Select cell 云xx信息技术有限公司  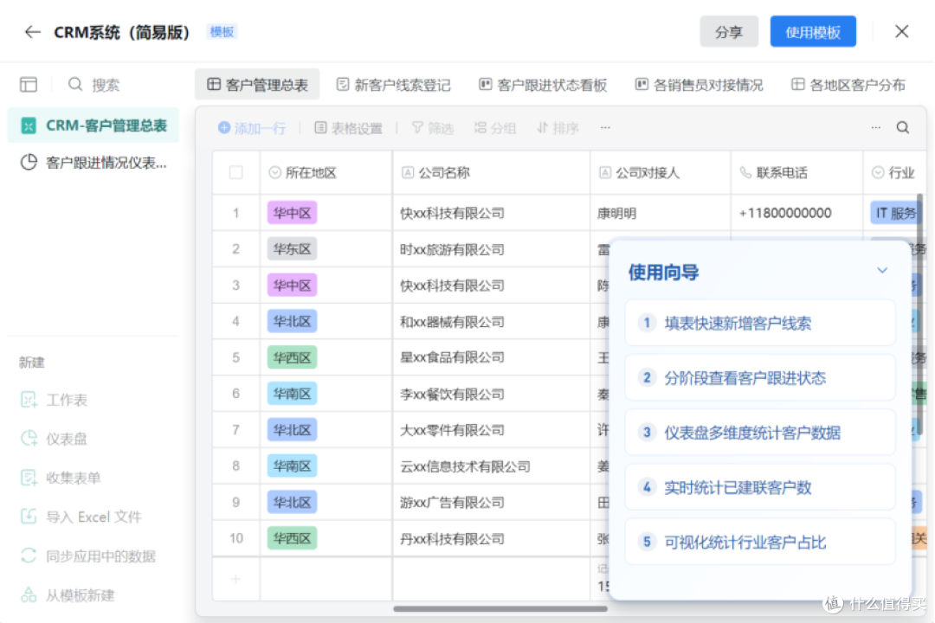click(x=492, y=466)
